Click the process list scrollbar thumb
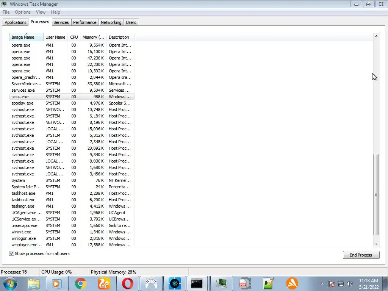The width and height of the screenshot is (388, 291). [x=376, y=194]
